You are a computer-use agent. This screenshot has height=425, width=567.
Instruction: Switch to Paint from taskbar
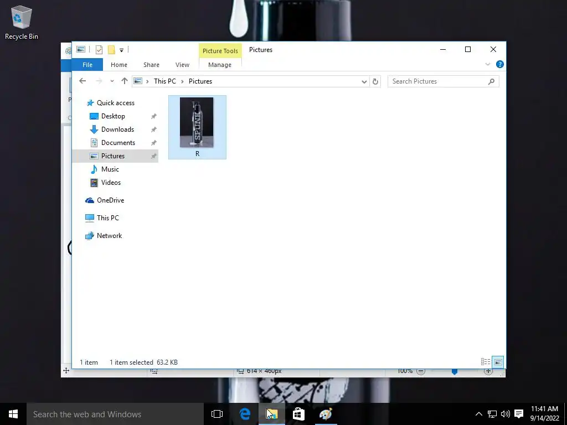pyautogui.click(x=326, y=414)
